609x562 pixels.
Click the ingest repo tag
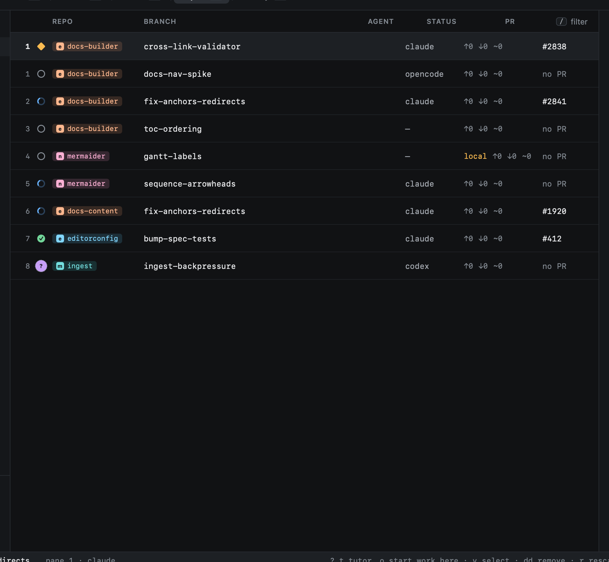pyautogui.click(x=74, y=266)
